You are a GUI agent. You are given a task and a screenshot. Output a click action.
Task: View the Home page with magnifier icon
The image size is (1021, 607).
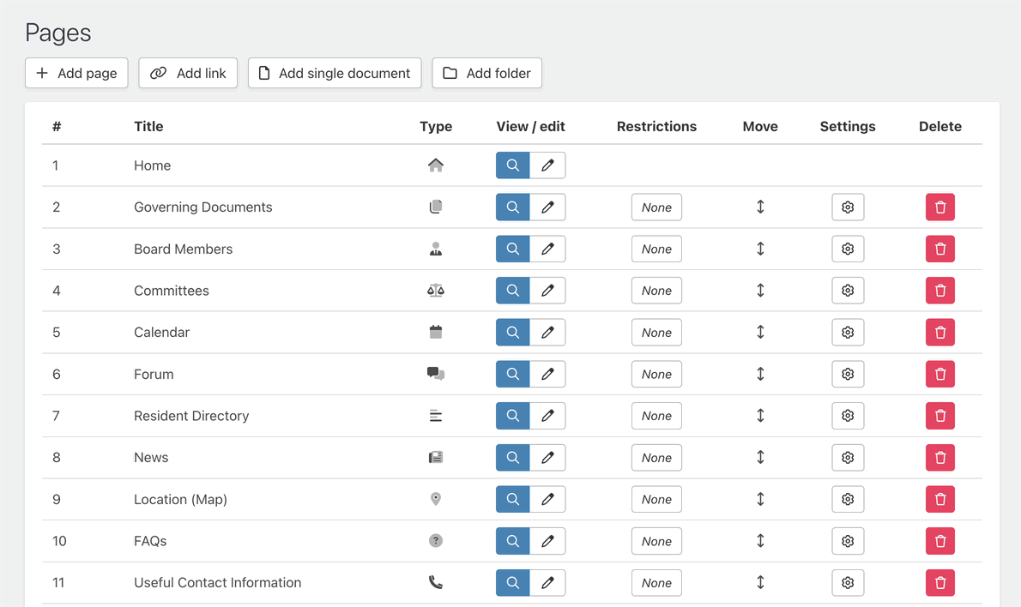point(512,165)
